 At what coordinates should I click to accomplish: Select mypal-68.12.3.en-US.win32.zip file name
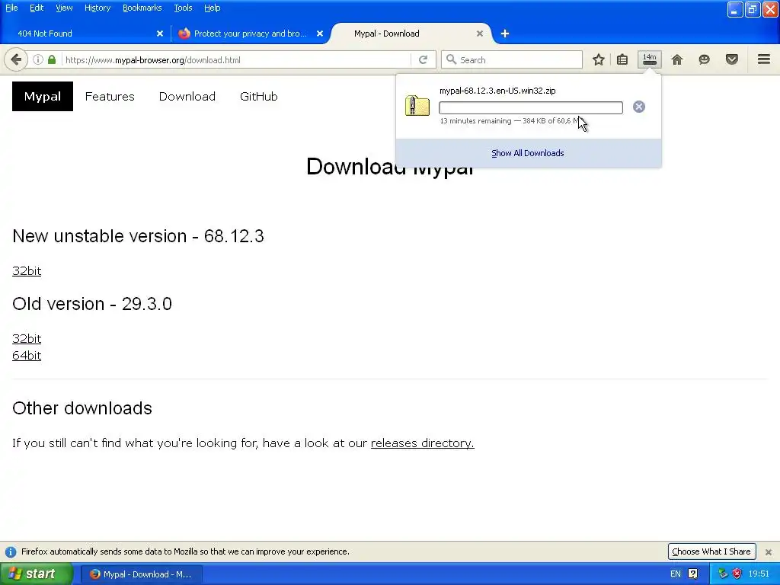click(x=497, y=91)
